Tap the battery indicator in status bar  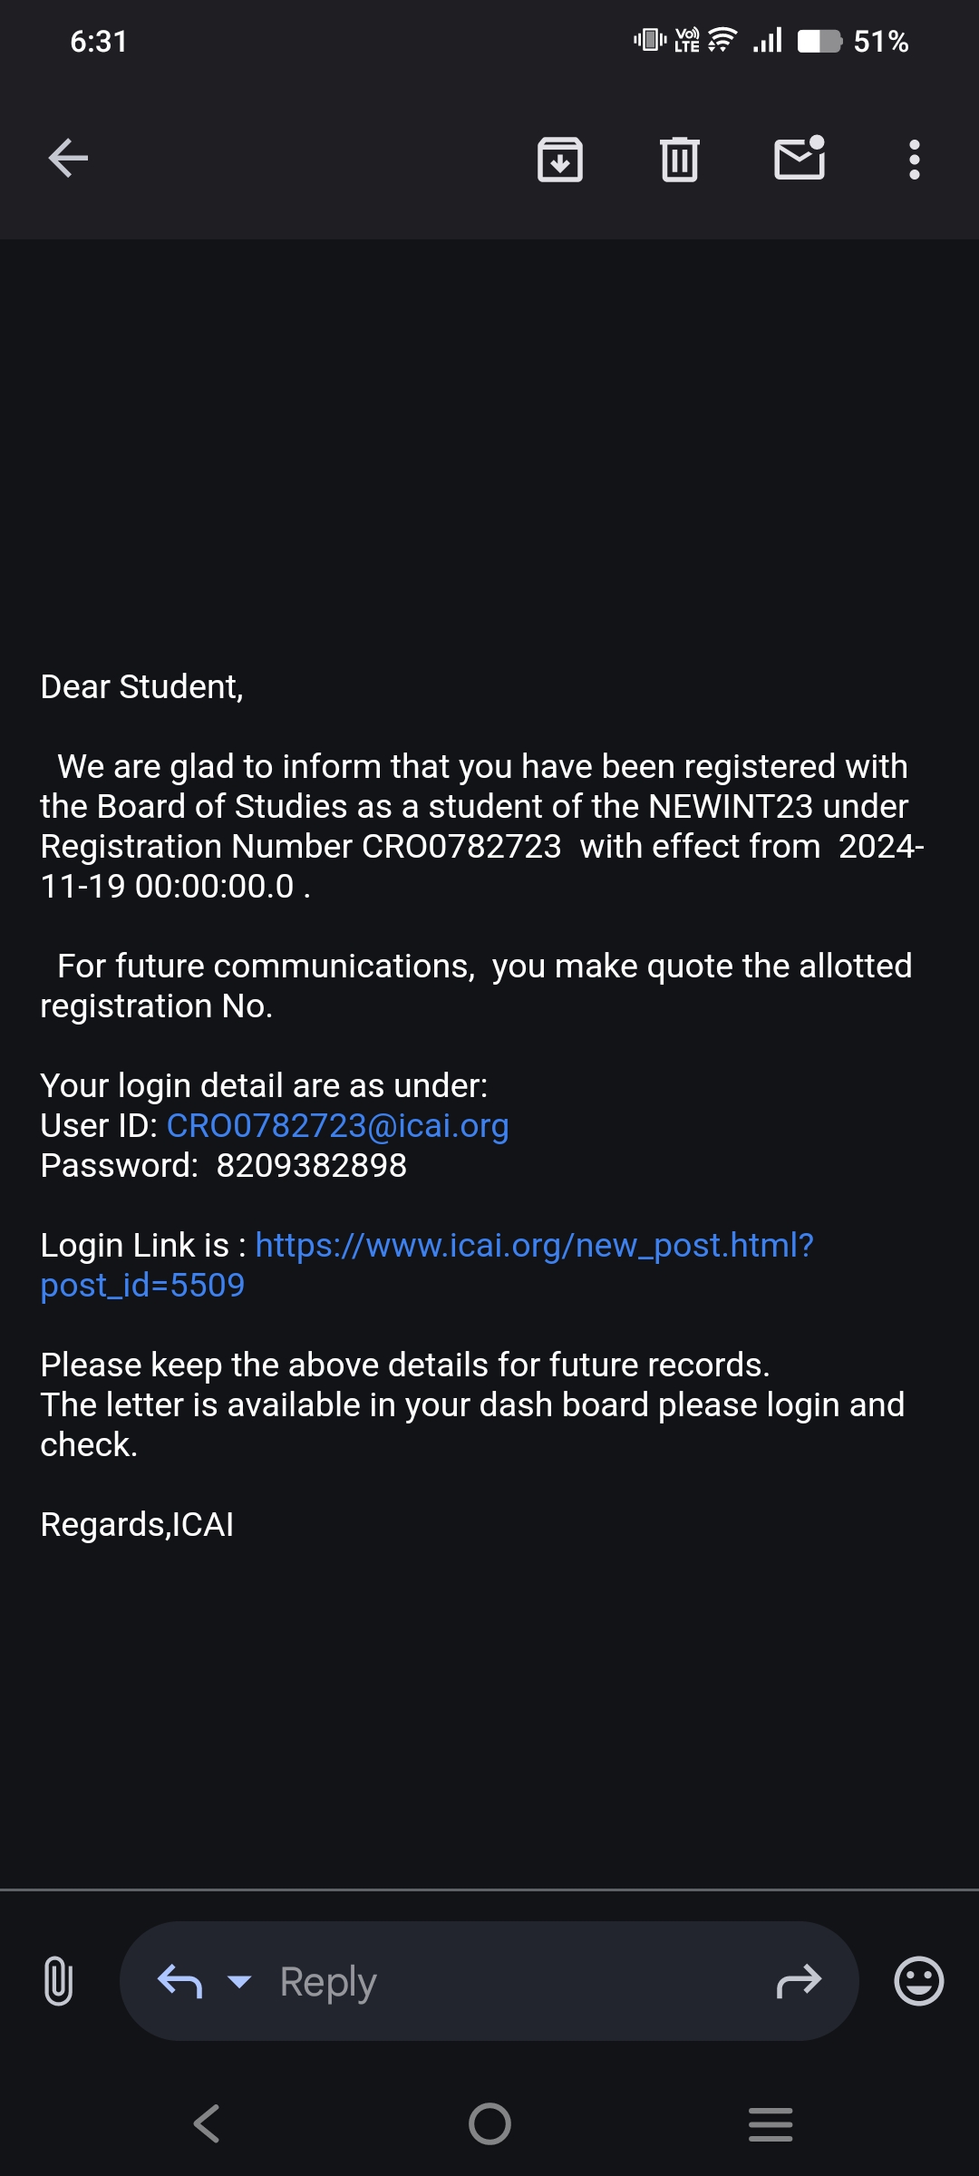pyautogui.click(x=819, y=42)
